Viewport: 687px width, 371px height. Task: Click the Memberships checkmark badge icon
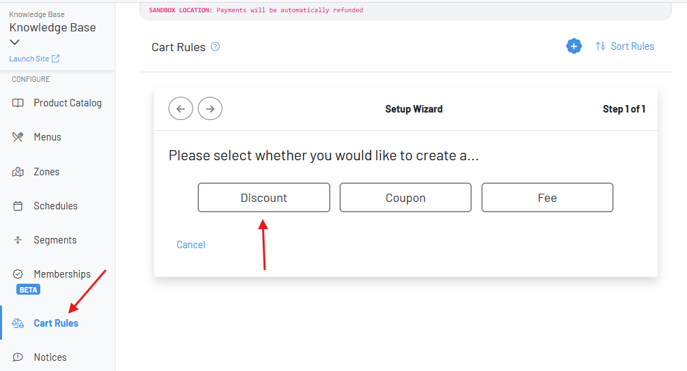pos(18,274)
